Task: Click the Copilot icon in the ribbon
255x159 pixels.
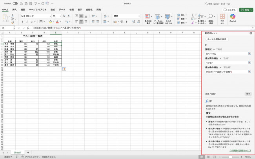Action: (x=233, y=18)
